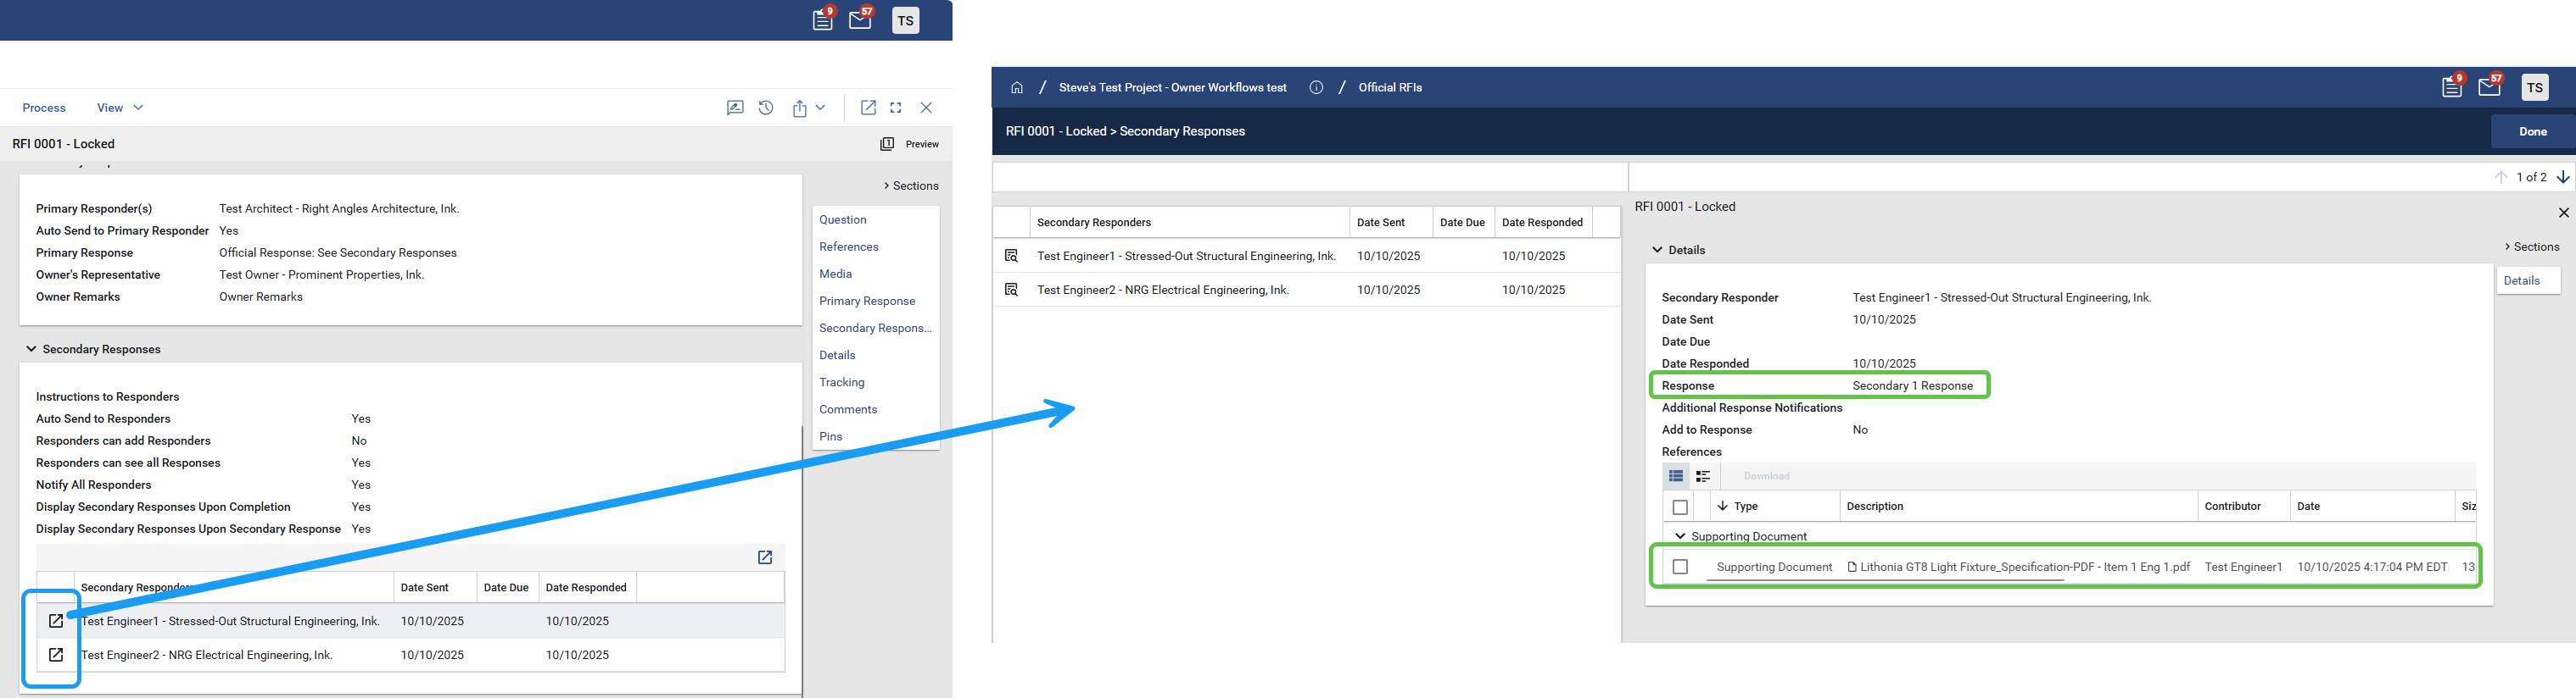Open Test Engineer2 response in left grid
The width and height of the screenshot is (2576, 698).
pos(56,655)
